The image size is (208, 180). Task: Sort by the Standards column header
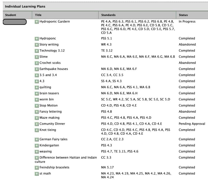pyautogui.click(x=108, y=15)
